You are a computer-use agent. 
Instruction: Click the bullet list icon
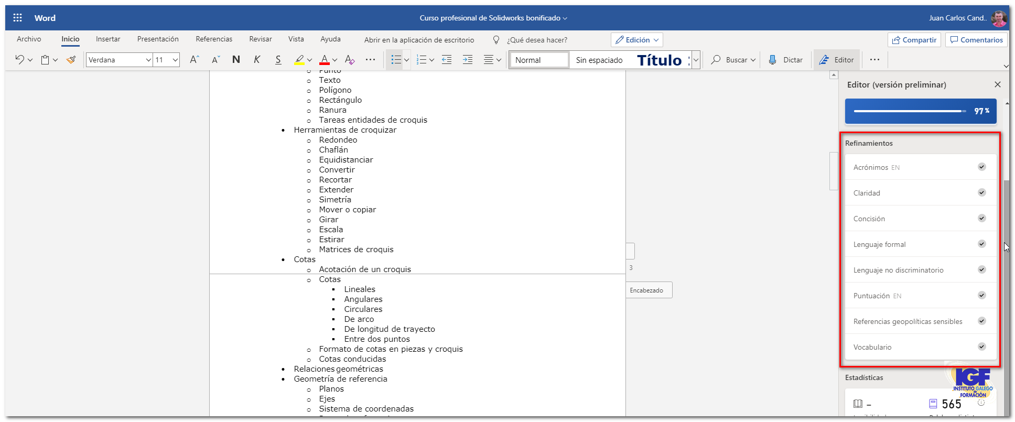(x=396, y=60)
